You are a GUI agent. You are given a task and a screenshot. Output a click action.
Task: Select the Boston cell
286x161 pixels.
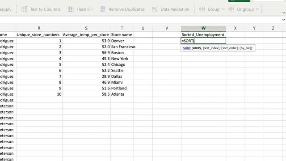(122, 53)
